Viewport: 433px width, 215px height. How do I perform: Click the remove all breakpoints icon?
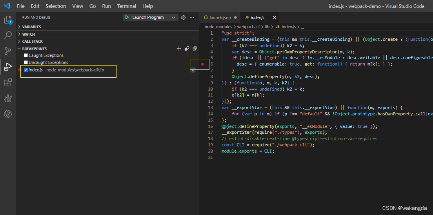pyautogui.click(x=195, y=49)
